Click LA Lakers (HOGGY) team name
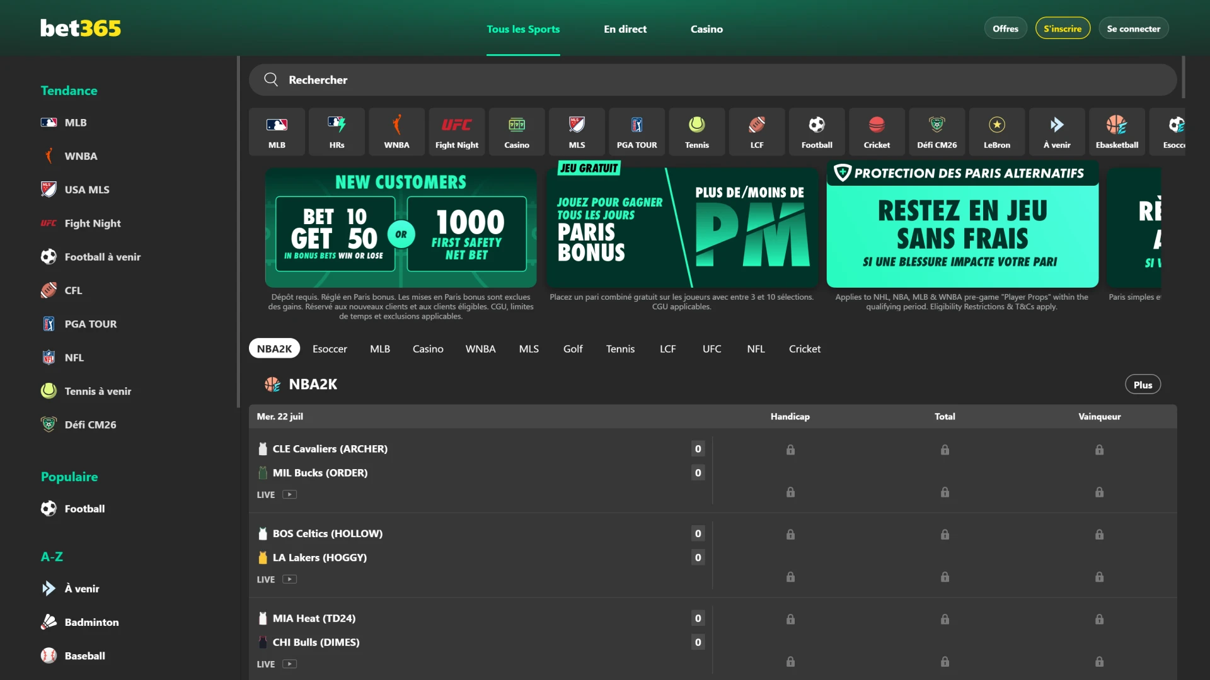This screenshot has width=1210, height=680. 320,557
